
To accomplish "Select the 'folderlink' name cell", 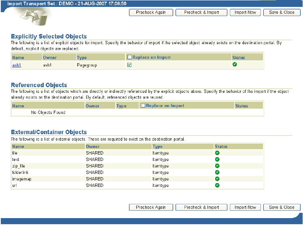I will click(x=20, y=172).
